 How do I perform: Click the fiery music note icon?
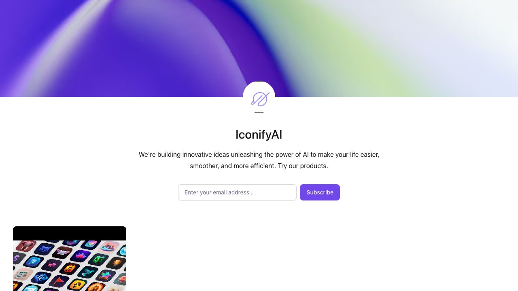70,269
